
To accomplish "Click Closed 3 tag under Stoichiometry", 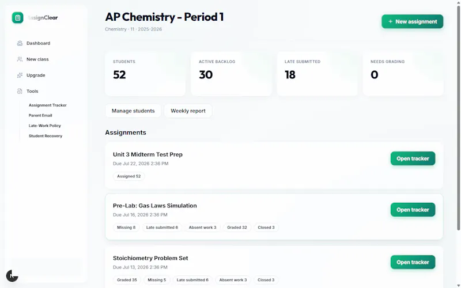I will point(266,280).
